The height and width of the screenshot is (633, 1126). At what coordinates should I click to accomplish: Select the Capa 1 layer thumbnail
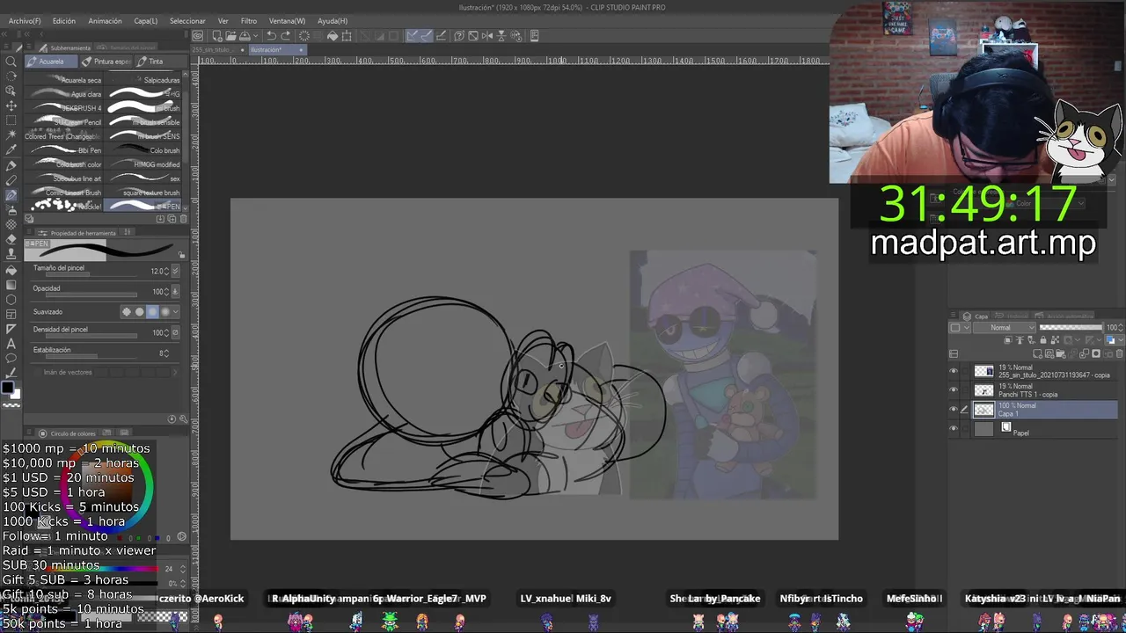(x=984, y=410)
